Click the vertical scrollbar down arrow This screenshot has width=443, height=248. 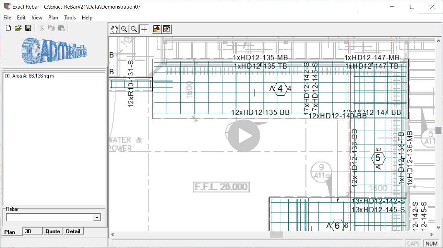[439, 227]
